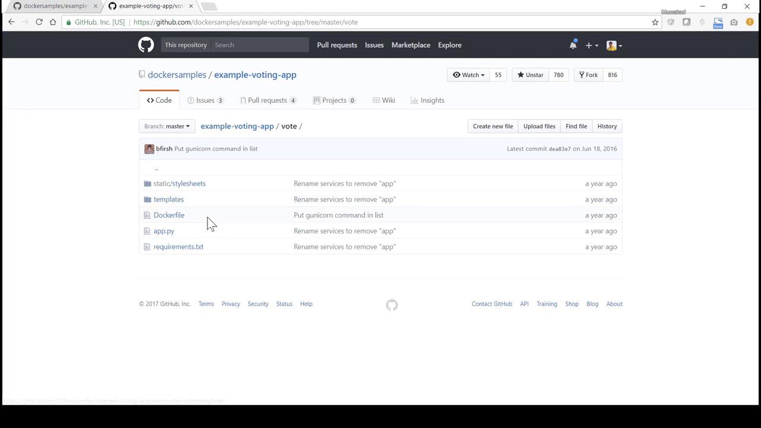Image resolution: width=761 pixels, height=428 pixels.
Task: Open the forks count 816
Action: (612, 75)
